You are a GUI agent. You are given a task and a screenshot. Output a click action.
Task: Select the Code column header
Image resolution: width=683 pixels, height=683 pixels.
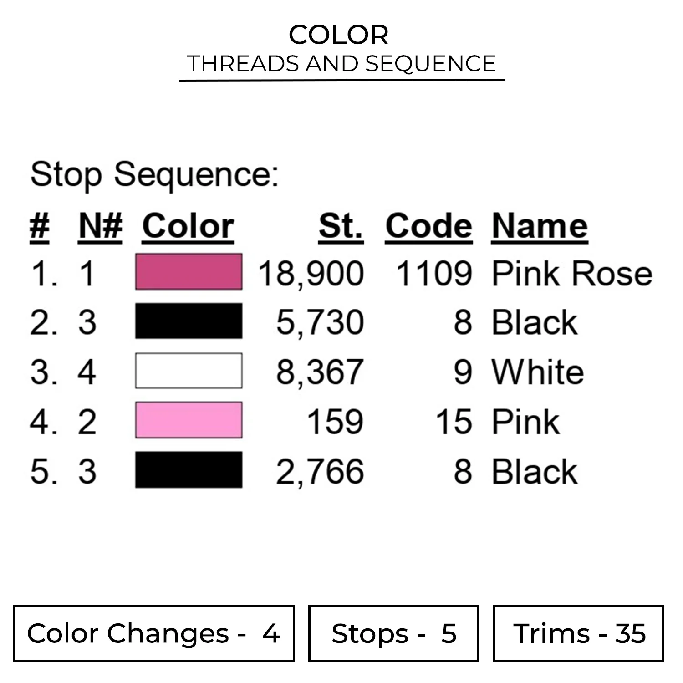tap(428, 226)
